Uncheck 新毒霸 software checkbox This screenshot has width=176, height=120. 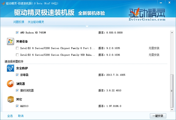[17, 75]
